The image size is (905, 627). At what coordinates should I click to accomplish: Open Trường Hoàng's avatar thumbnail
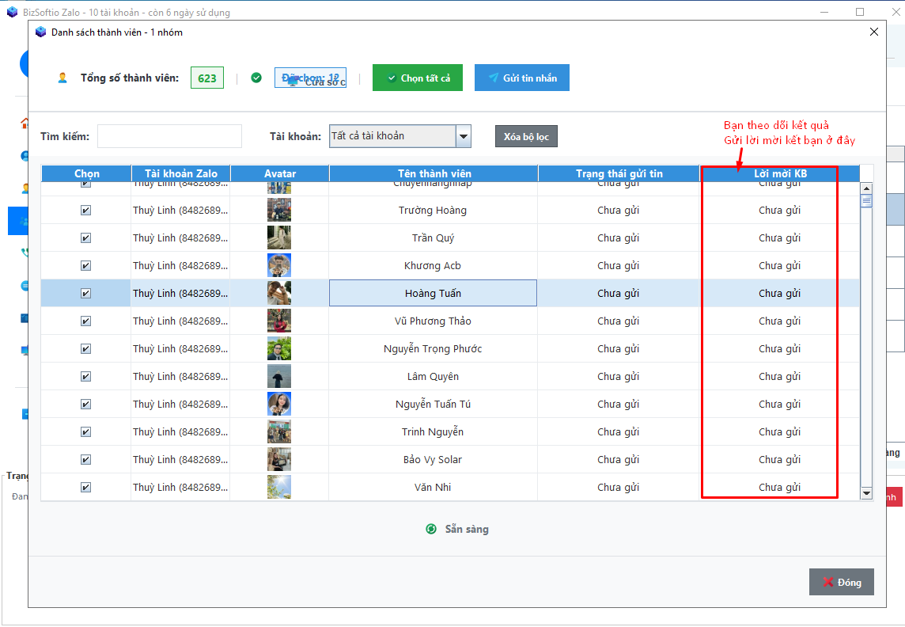coord(279,211)
